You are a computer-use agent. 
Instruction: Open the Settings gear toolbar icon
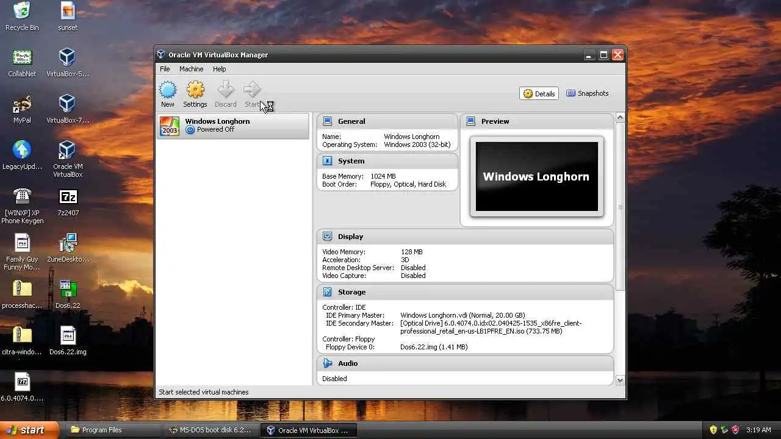pos(195,90)
